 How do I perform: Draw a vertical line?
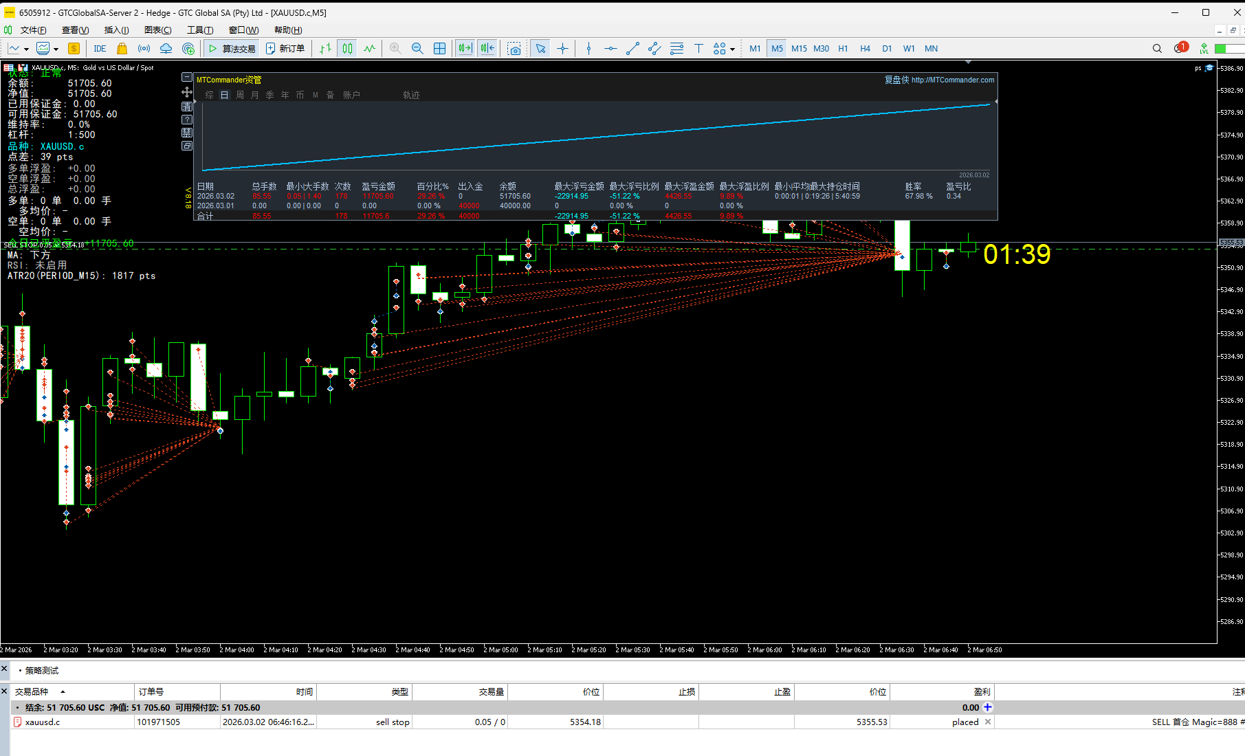click(588, 48)
